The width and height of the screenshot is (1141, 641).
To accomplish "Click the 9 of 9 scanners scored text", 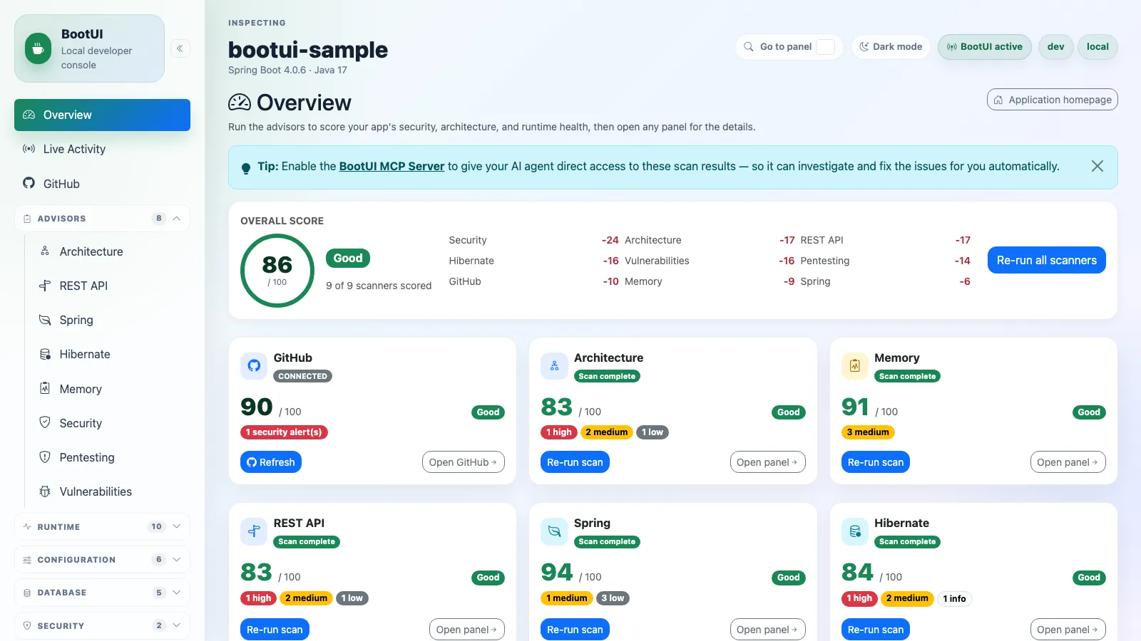I will 379,286.
